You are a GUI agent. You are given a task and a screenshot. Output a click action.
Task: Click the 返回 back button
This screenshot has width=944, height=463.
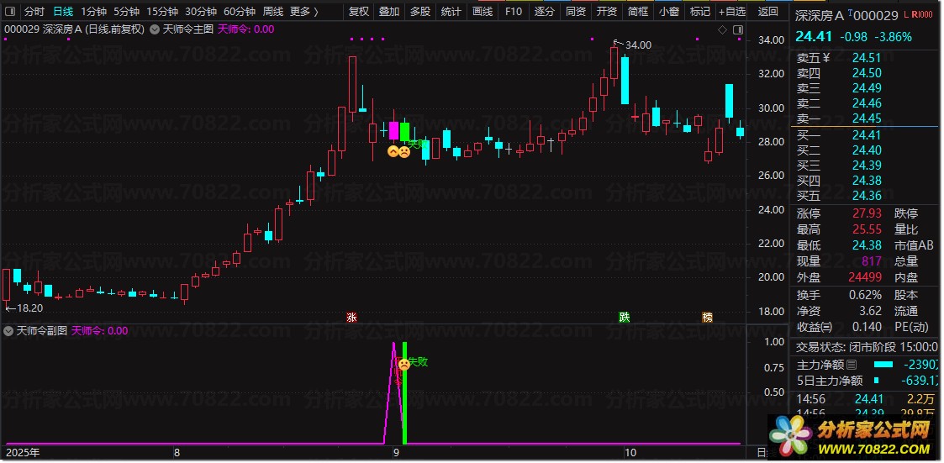[x=768, y=11]
